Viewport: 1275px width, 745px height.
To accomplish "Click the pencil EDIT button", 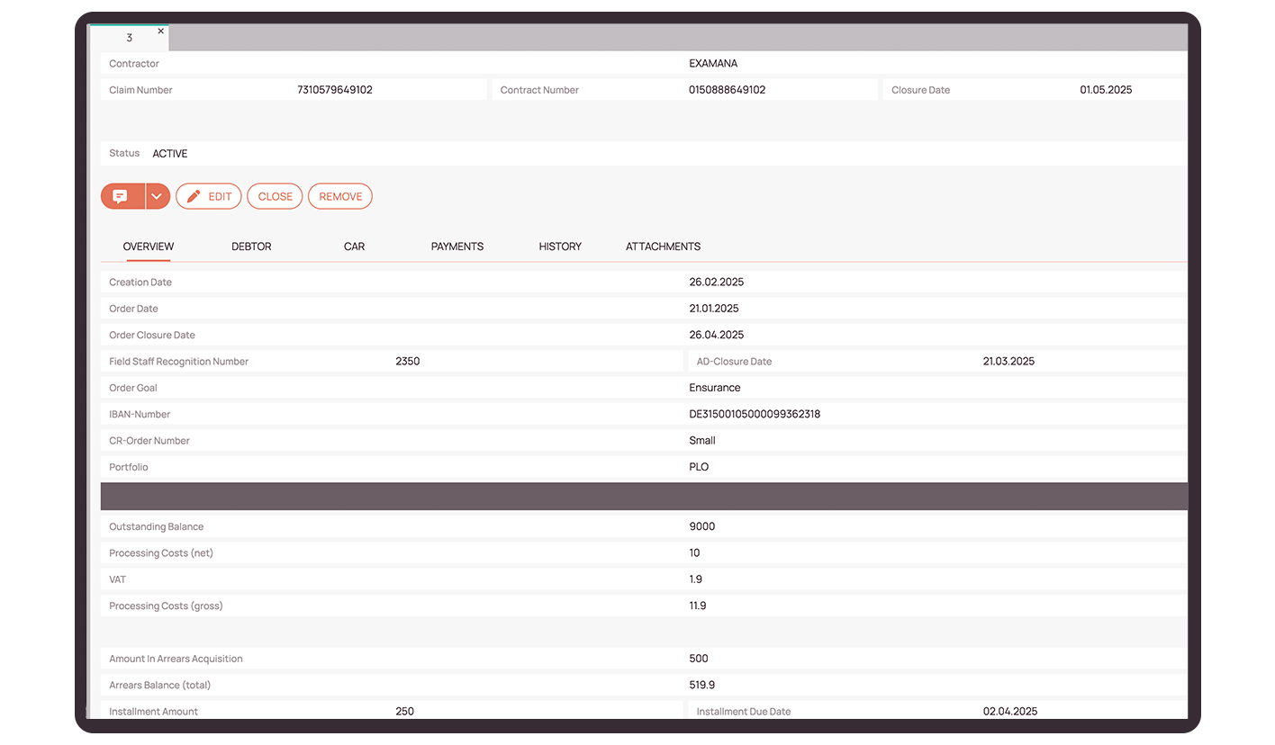I will (x=209, y=196).
